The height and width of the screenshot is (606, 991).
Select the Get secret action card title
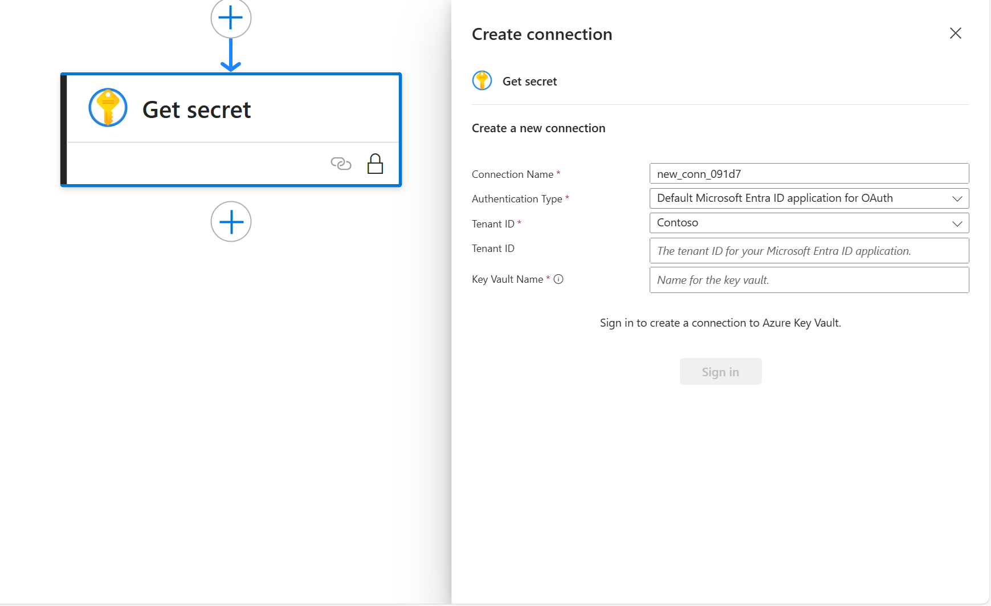[197, 109]
